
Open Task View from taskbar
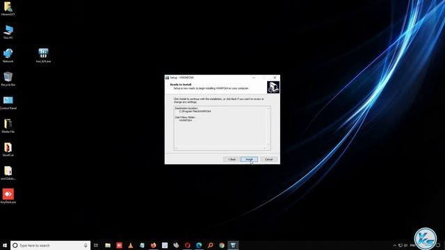click(96, 245)
